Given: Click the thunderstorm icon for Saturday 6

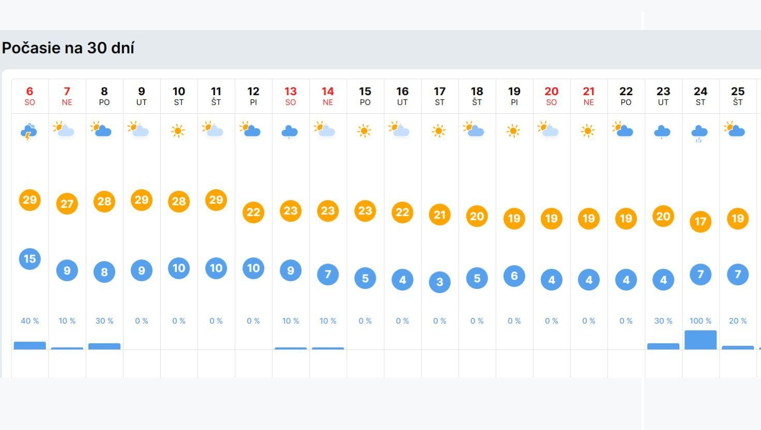Looking at the screenshot, I should click(29, 132).
